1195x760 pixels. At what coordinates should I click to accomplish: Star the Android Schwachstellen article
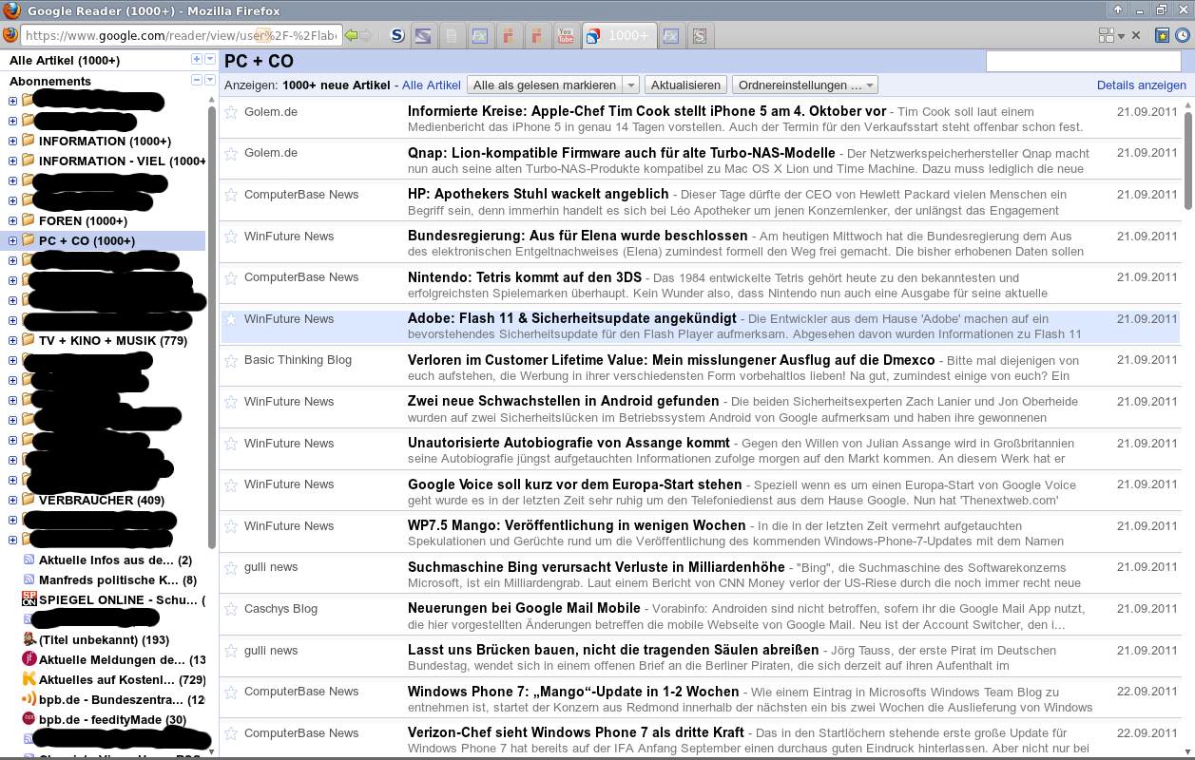230,402
